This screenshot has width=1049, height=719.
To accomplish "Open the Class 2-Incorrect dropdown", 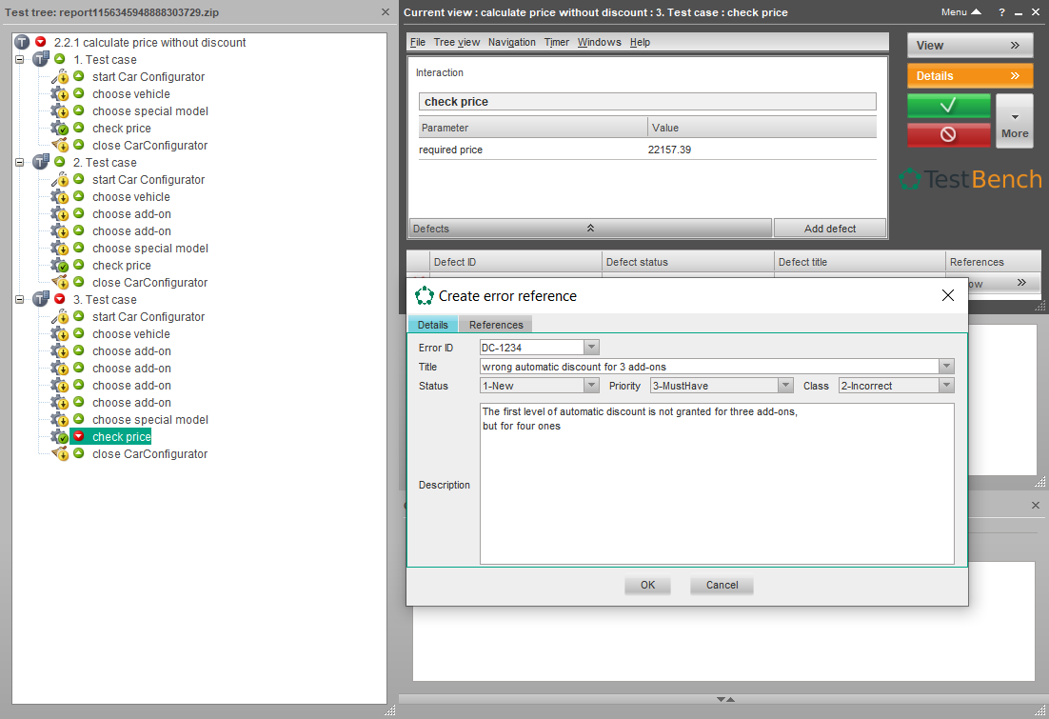I will point(946,386).
